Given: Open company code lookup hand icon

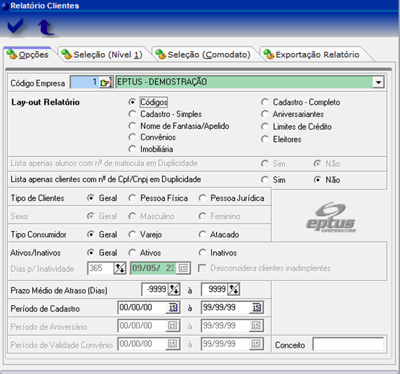Looking at the screenshot, I should pos(106,82).
